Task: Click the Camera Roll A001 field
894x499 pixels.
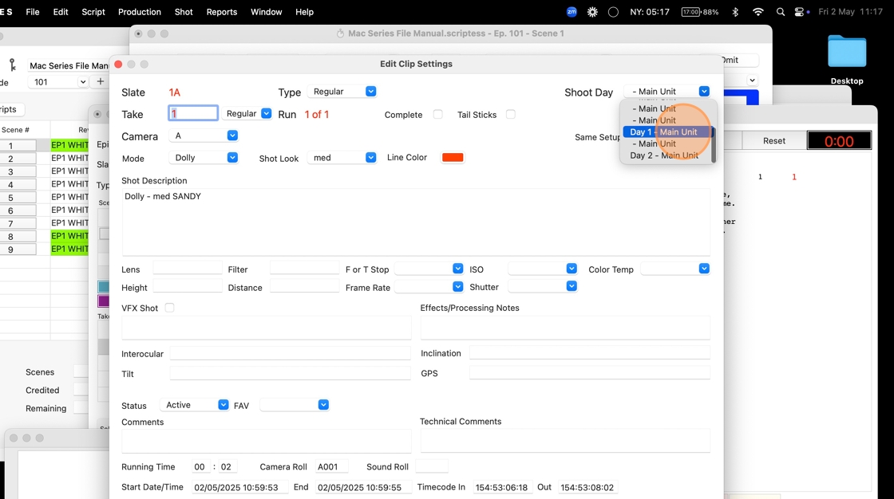Action: 332,466
